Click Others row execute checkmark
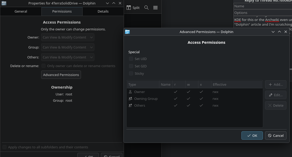Image resolution: width=292 pixels, height=157 pixels. click(x=201, y=105)
